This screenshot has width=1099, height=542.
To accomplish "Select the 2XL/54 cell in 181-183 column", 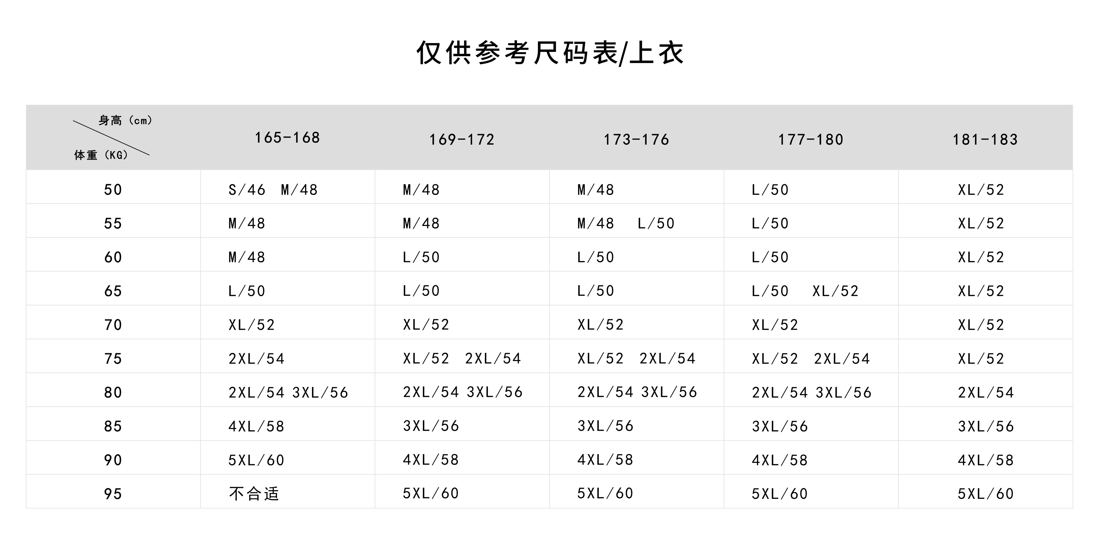I will [986, 392].
